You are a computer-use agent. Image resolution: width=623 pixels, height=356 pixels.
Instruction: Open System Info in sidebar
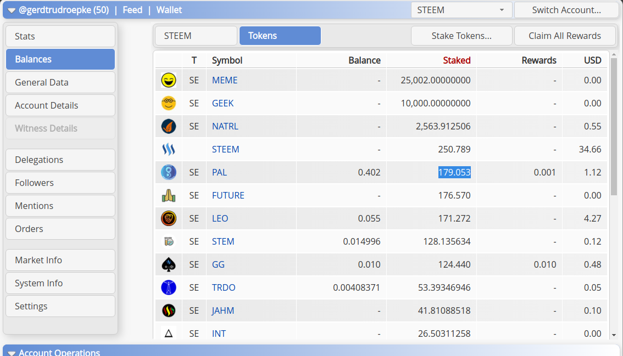[60, 283]
